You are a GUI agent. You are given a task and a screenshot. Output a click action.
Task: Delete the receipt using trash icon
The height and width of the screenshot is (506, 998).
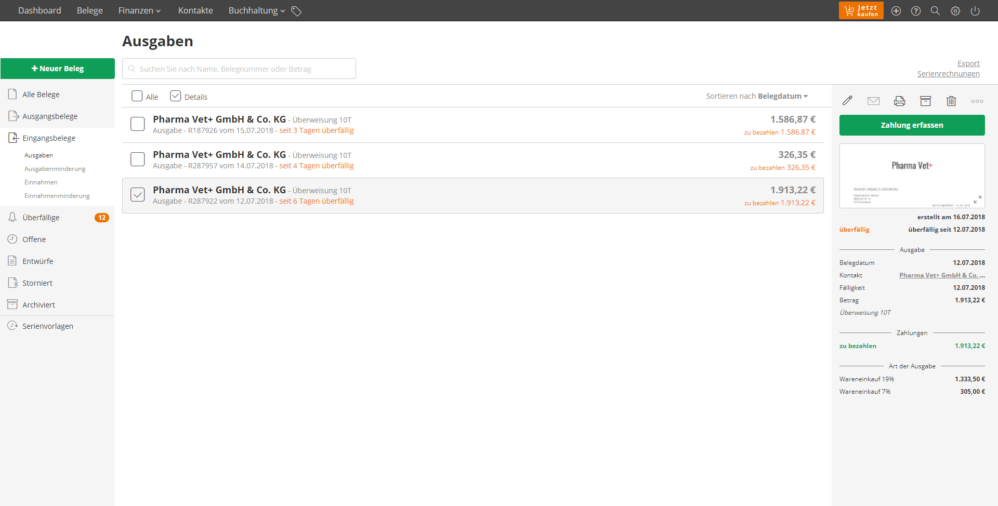coord(951,101)
